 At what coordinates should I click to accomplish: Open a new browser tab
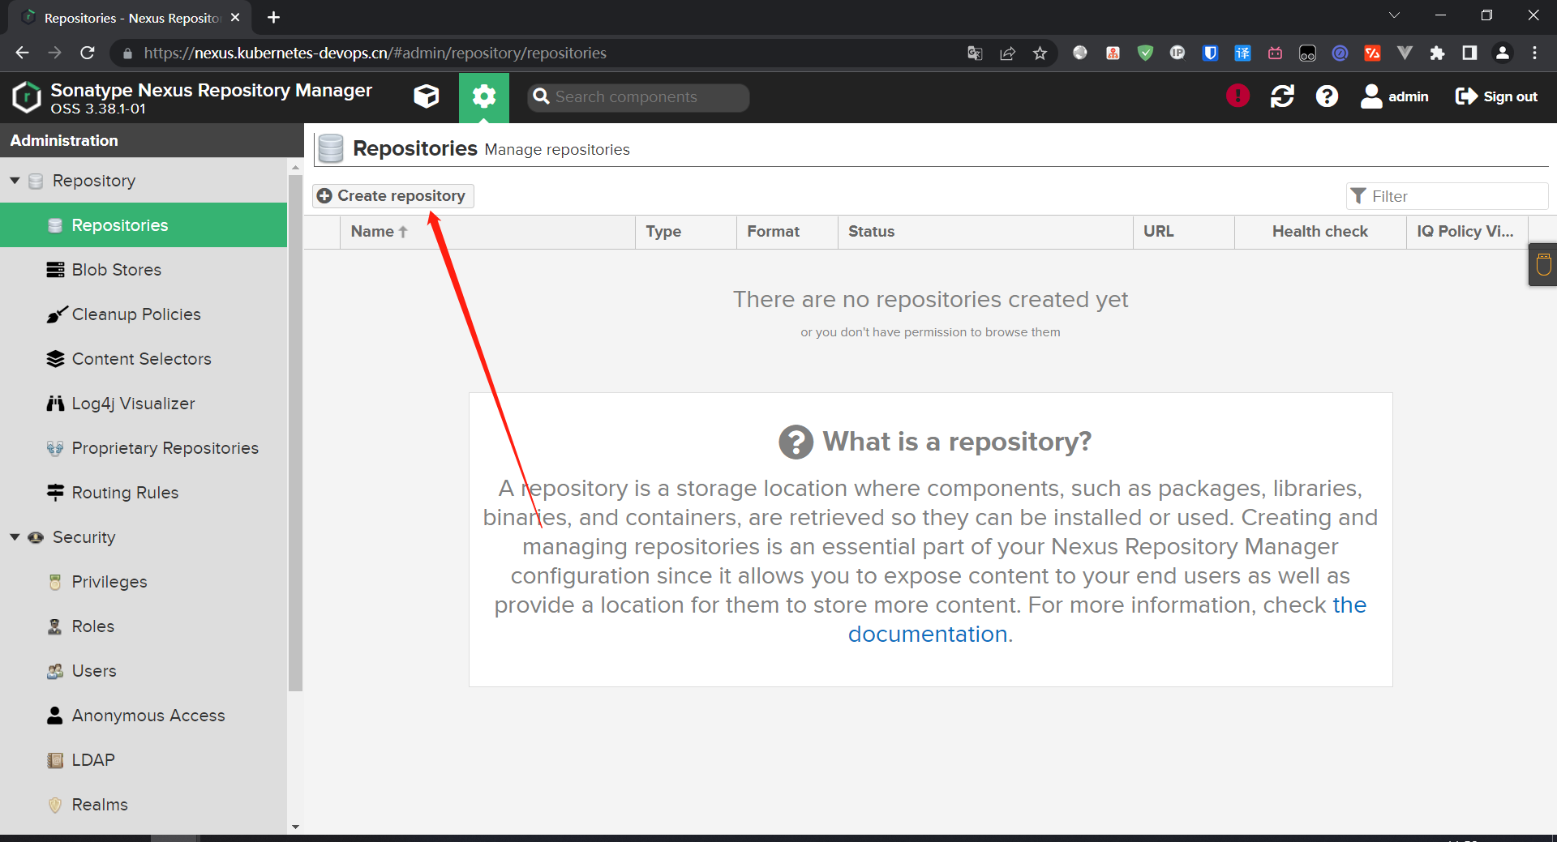(x=274, y=17)
